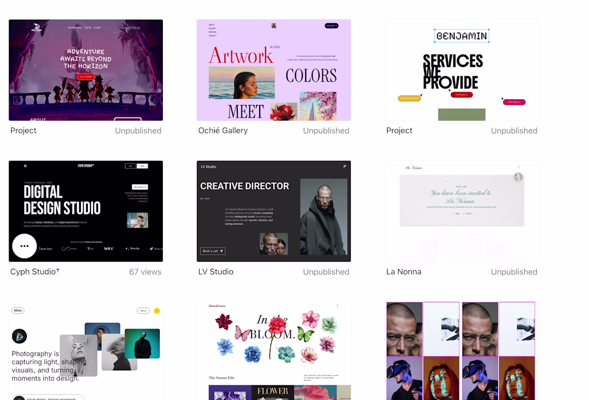
Task: Open the Ochié Gallery artwork thumbnail
Action: point(274,70)
